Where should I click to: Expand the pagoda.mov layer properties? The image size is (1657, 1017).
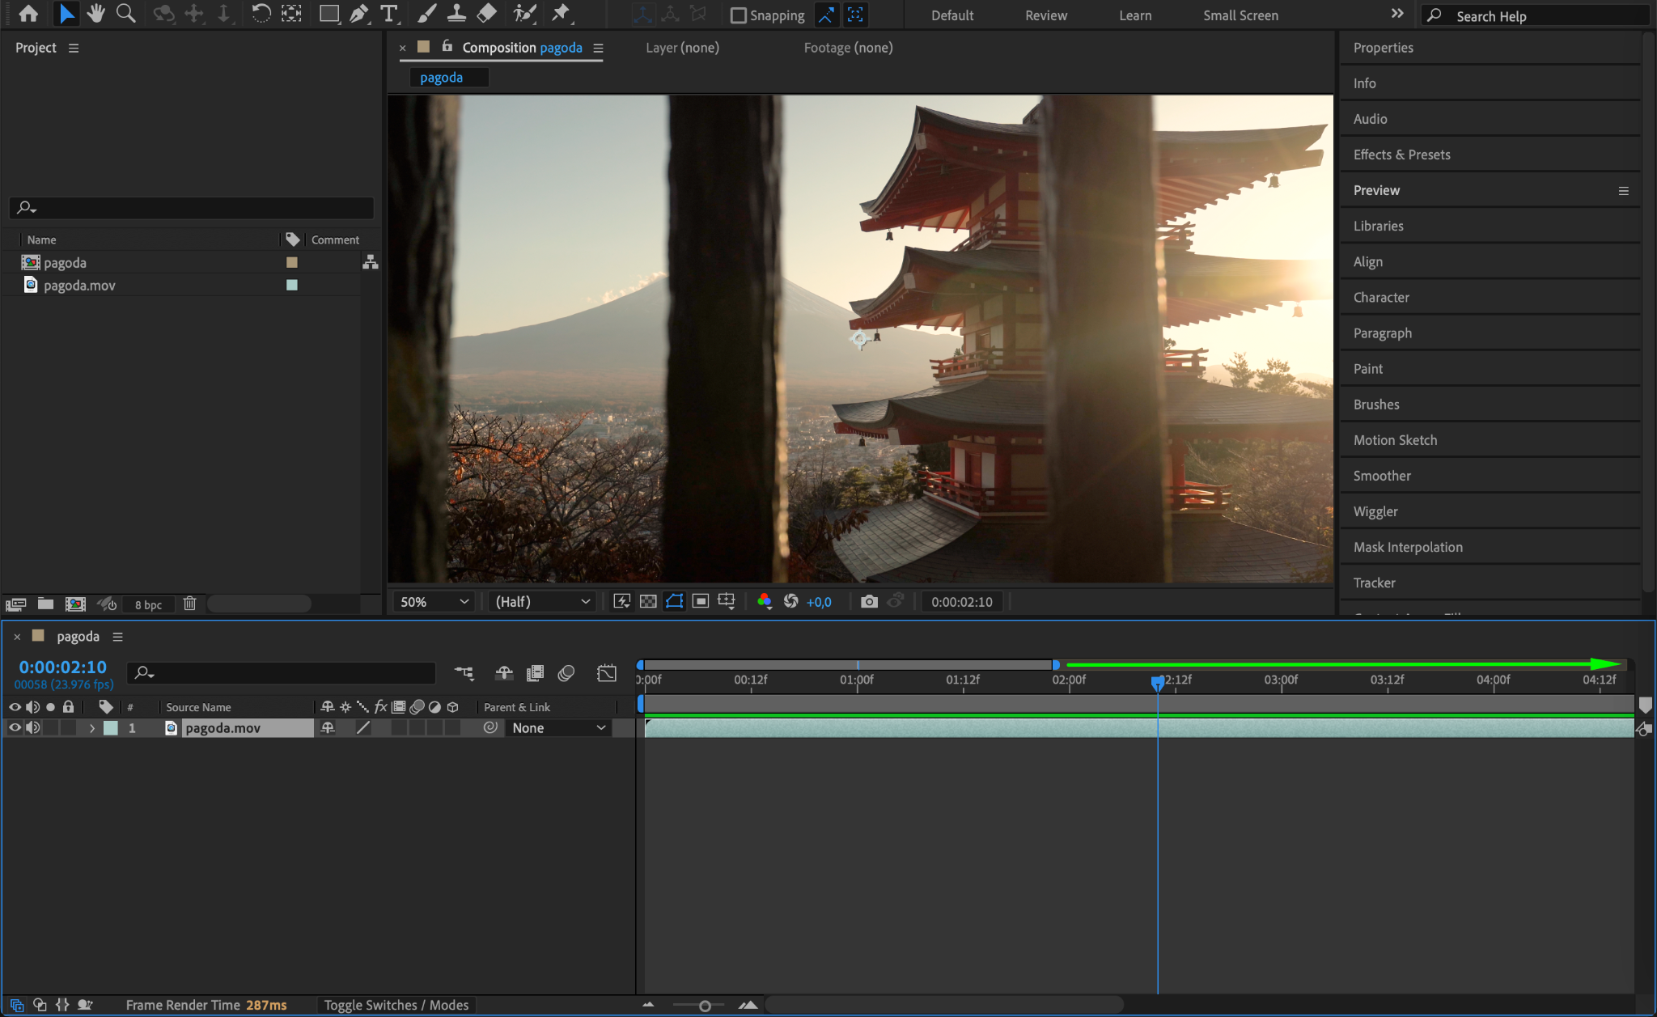(92, 728)
